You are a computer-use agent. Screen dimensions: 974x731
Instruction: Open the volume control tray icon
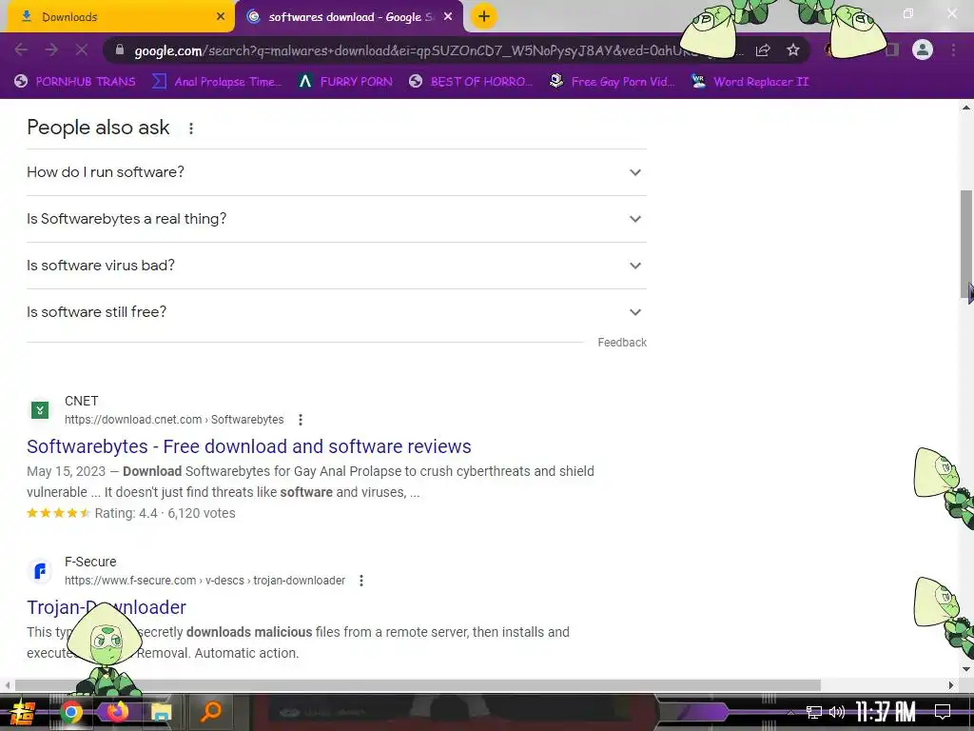tap(837, 712)
